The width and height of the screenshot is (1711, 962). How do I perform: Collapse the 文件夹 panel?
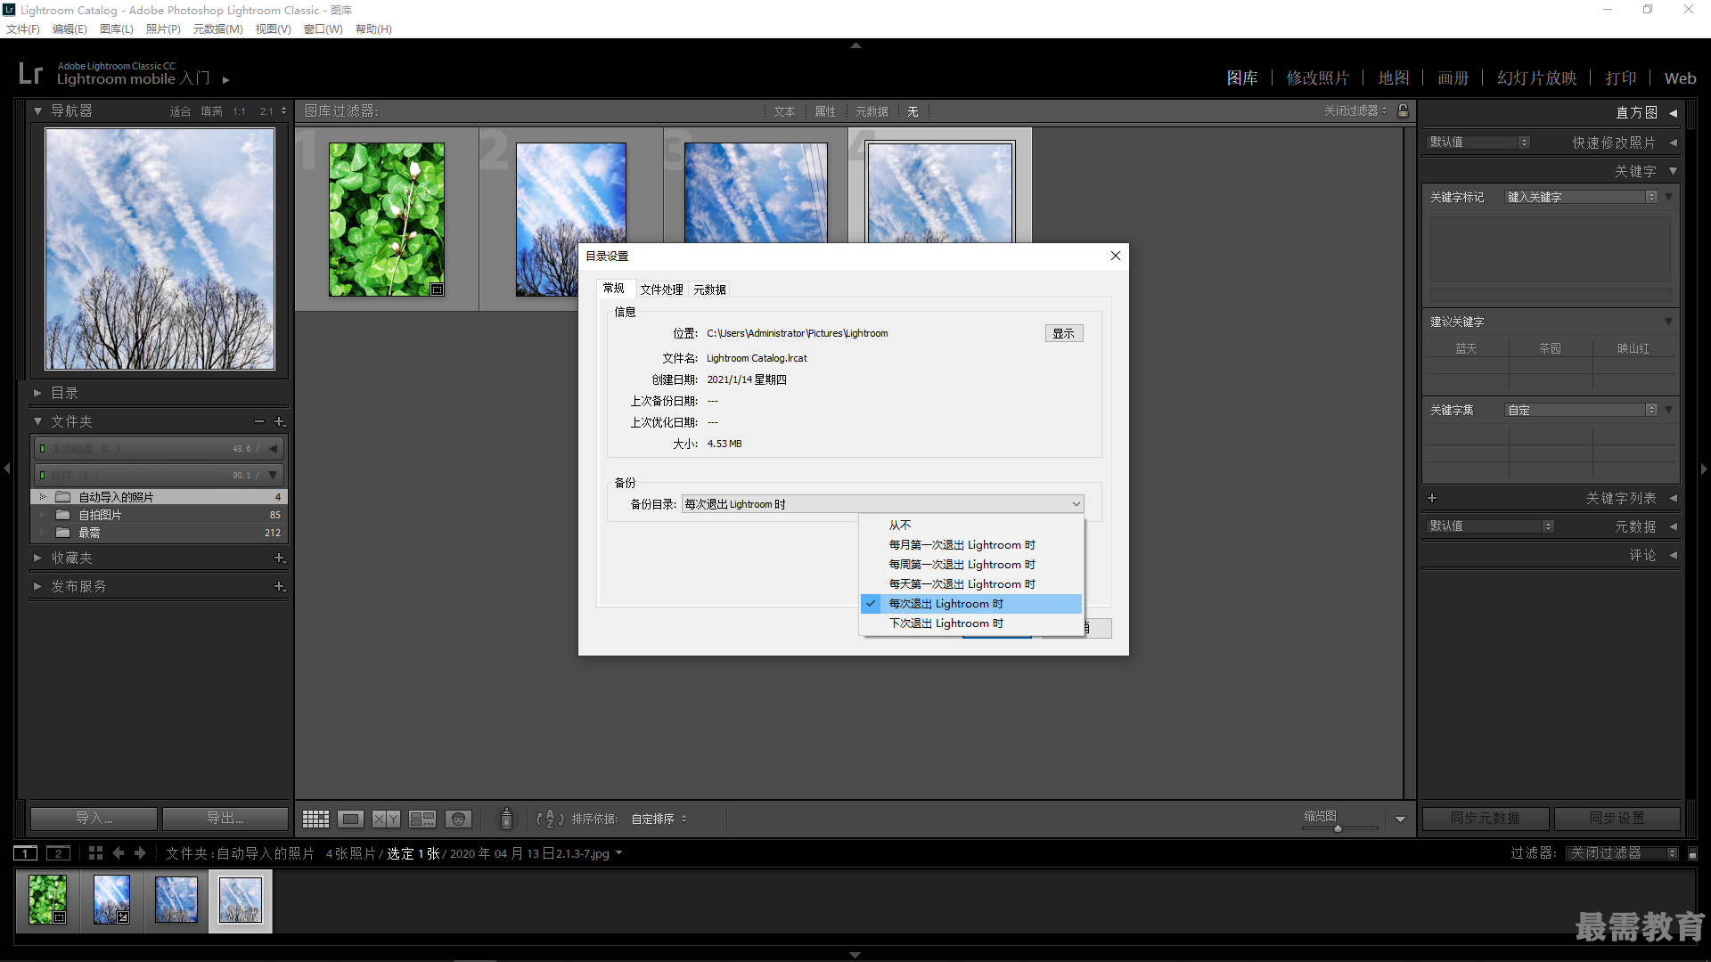37,421
